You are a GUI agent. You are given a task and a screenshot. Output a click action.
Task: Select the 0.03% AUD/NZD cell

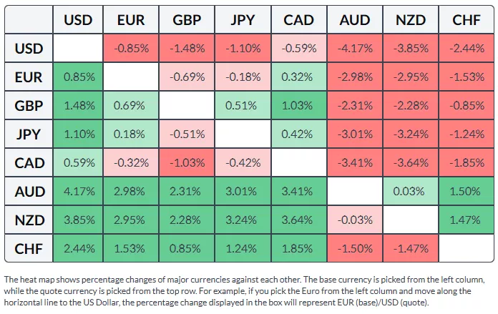[411, 192]
